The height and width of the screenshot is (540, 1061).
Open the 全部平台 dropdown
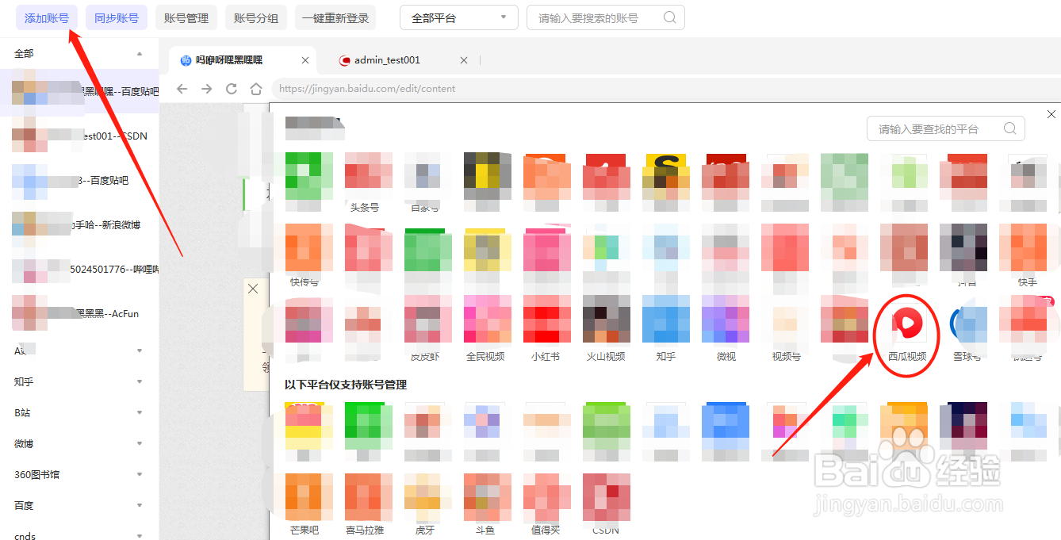[x=458, y=17]
